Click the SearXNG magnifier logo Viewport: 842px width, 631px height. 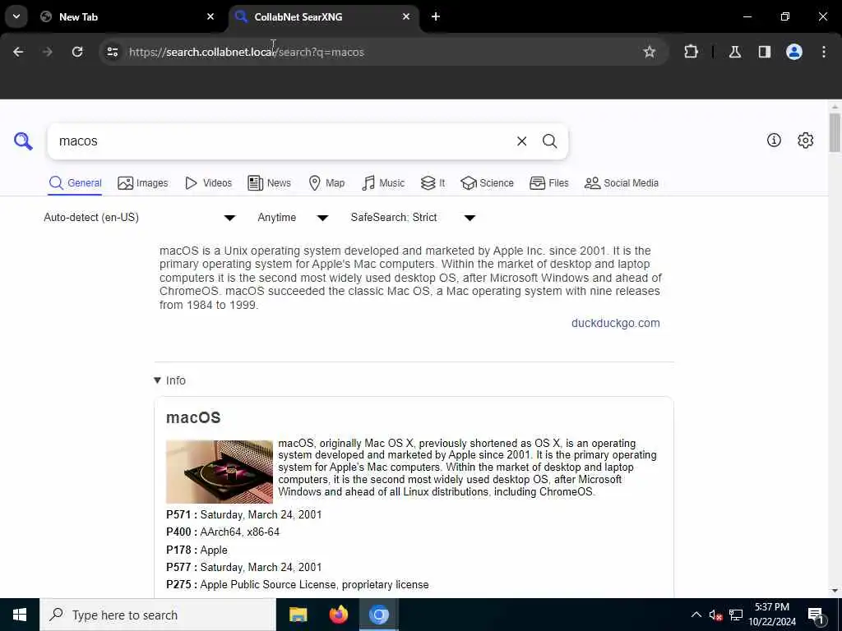coord(23,141)
